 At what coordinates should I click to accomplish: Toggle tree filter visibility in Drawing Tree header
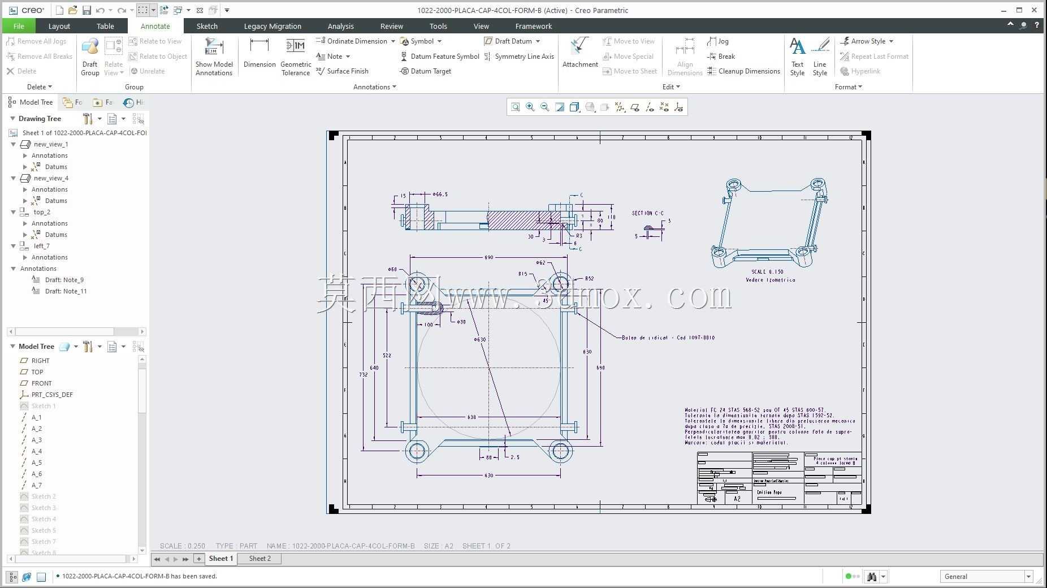coord(138,119)
